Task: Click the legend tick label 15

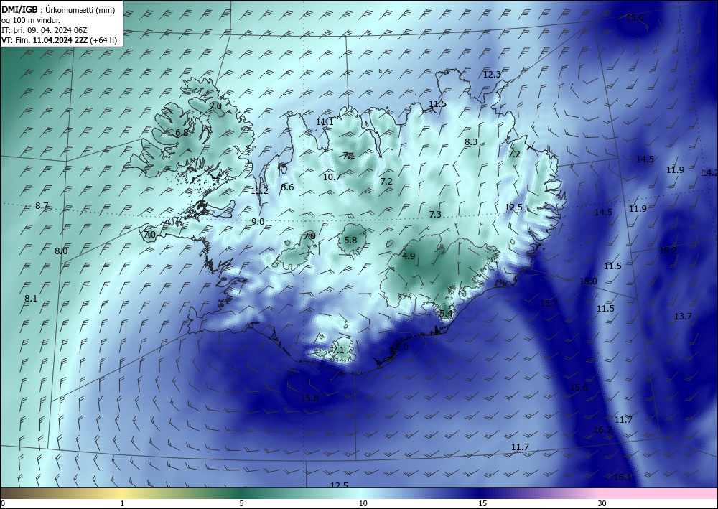Action: tap(482, 503)
